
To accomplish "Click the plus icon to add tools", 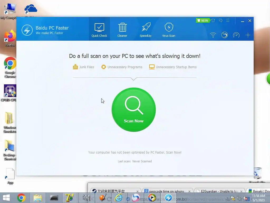I will pyautogui.click(x=248, y=35).
